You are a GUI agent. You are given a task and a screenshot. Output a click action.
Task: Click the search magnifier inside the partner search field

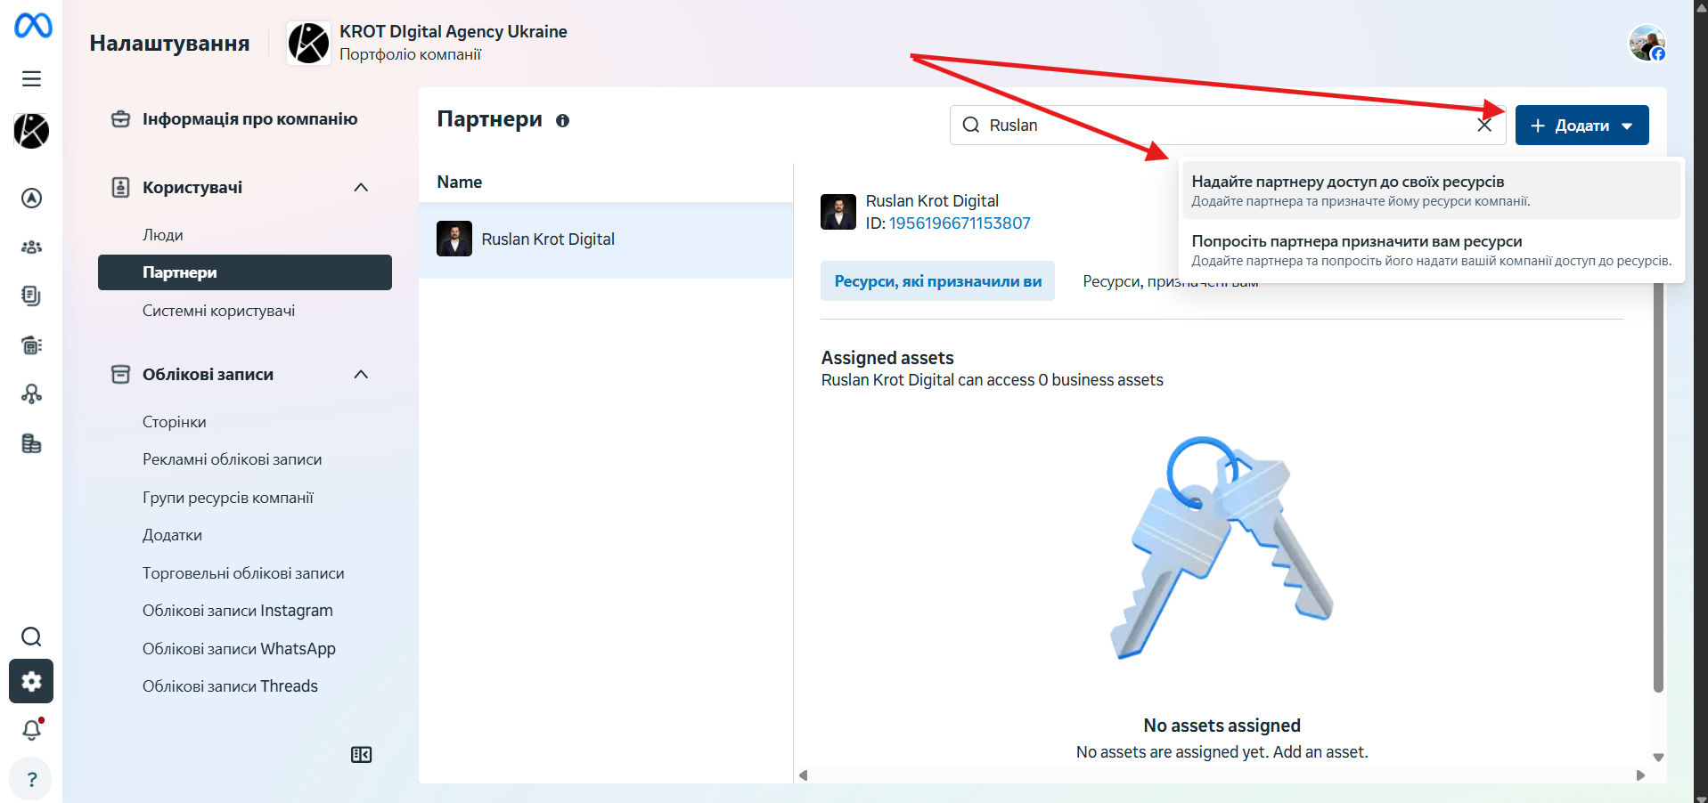coord(971,125)
